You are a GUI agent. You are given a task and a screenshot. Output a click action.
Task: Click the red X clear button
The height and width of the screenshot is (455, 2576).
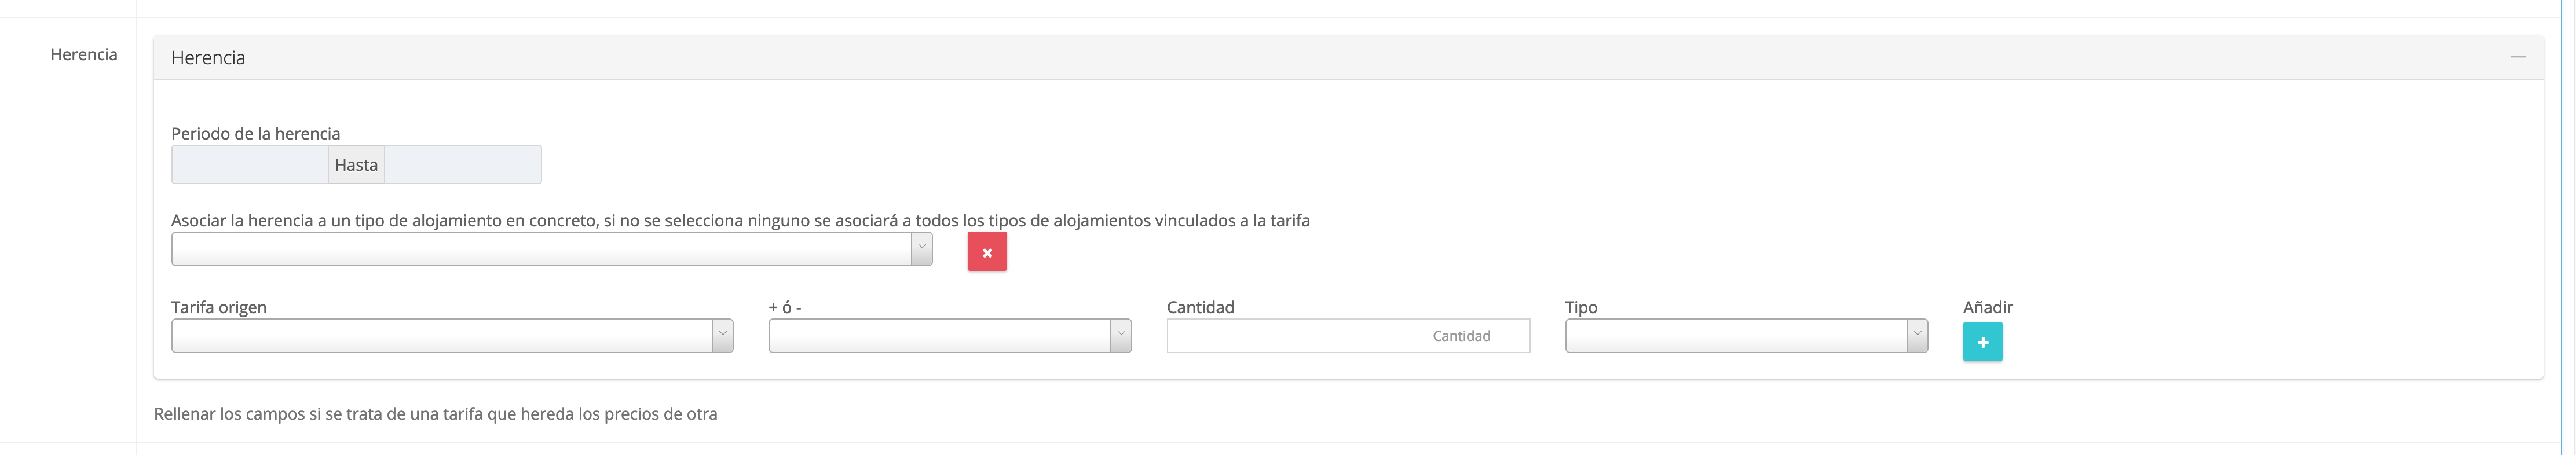[986, 252]
